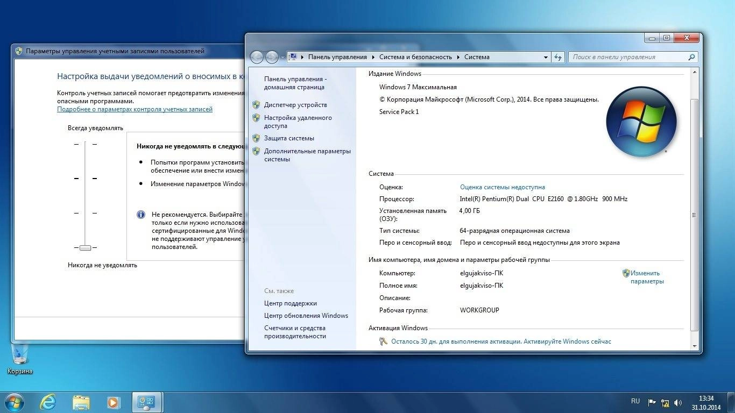Click Изменить параметры link
Image resolution: width=735 pixels, height=413 pixels.
[647, 277]
